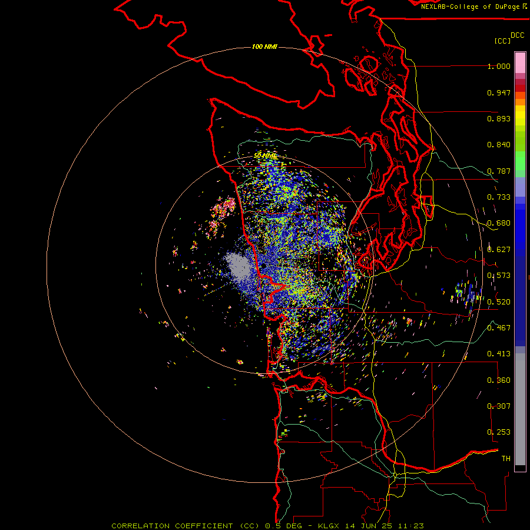Click the 0.520 scale value
Viewport: 530px width, 530px height.
499,302
